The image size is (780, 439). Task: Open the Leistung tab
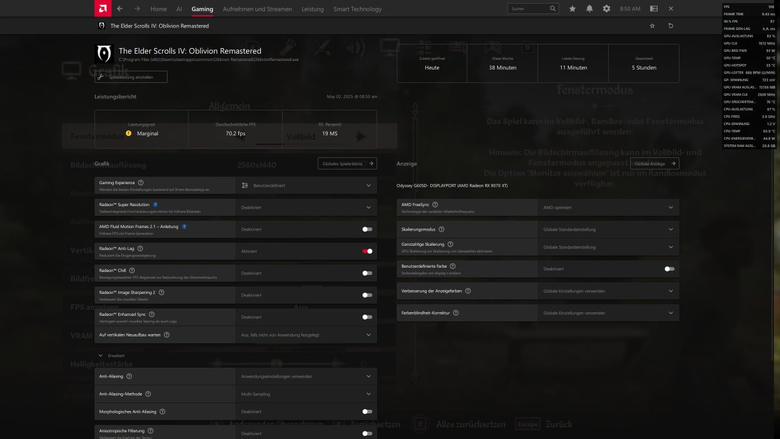[313, 9]
